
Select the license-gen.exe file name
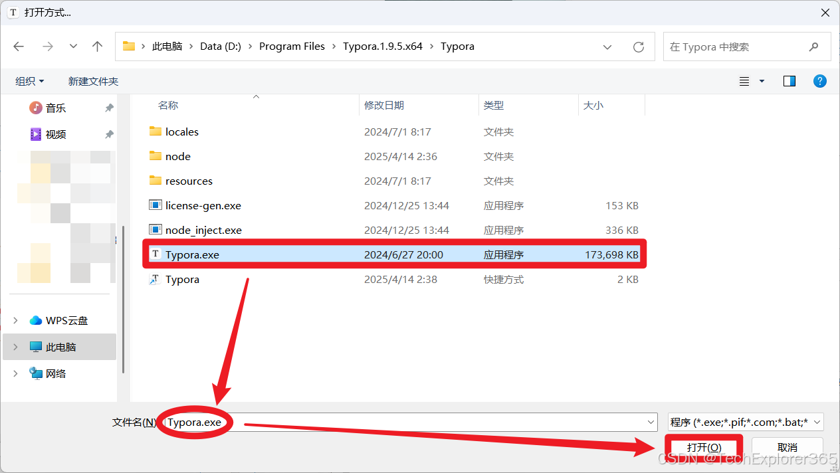(203, 205)
